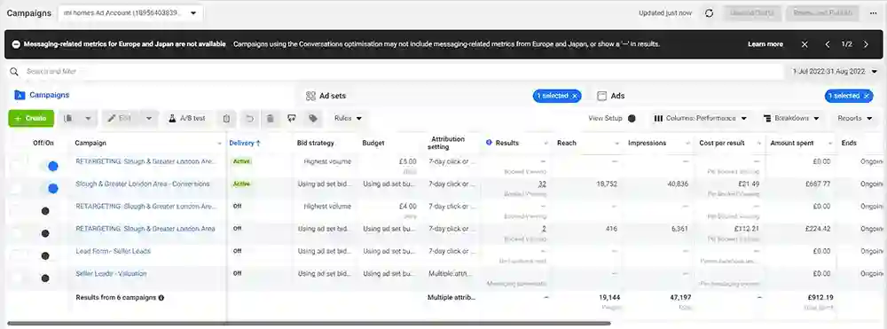887x329 pixels.
Task: Click the Impressions column header
Action: tap(648, 143)
